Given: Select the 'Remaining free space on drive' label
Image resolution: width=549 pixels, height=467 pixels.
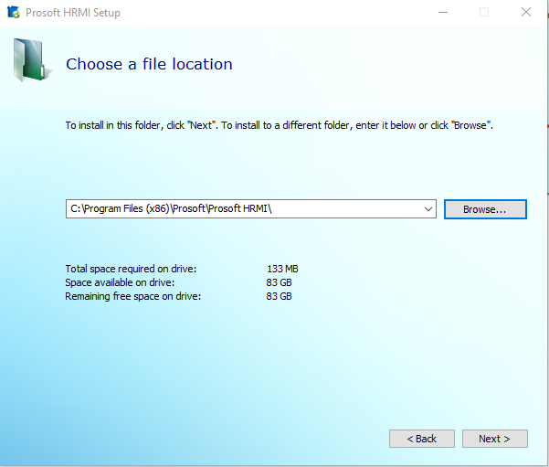Looking at the screenshot, I should click(132, 296).
